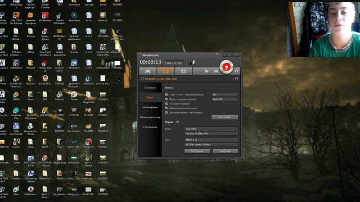Open Counter-Strike Global Offensive icon
This screenshot has width=360, height=202.
pos(103,50)
